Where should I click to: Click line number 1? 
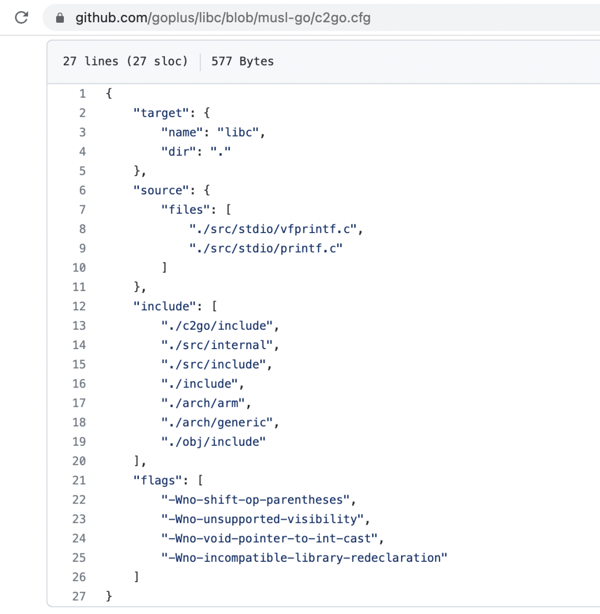(82, 94)
